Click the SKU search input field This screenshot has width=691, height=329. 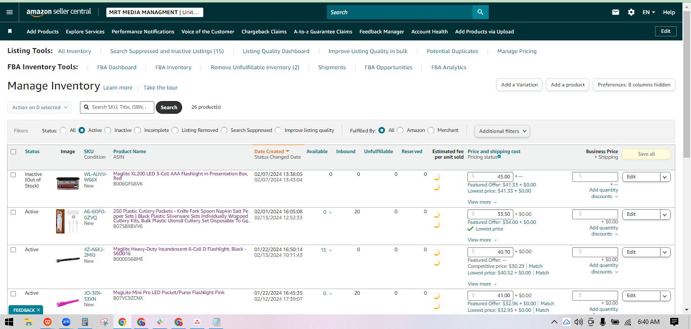(117, 107)
